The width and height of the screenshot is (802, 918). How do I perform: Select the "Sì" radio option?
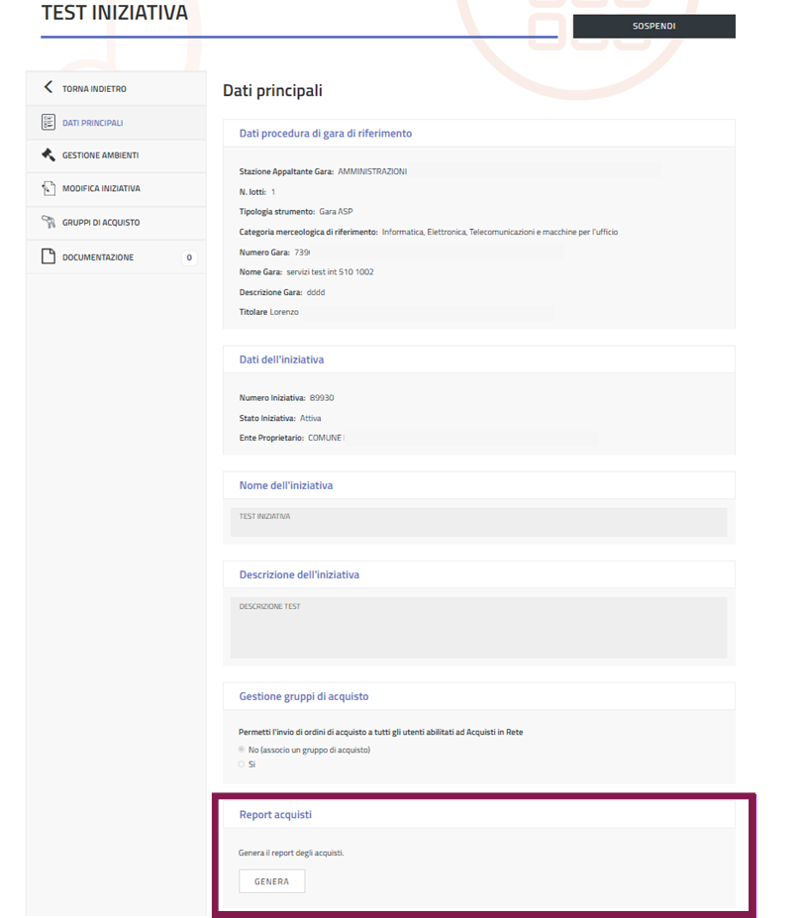point(242,765)
